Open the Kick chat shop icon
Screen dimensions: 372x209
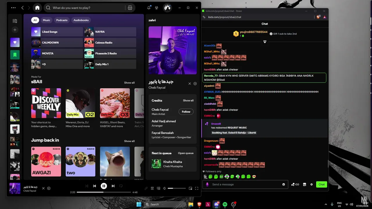coord(305,184)
